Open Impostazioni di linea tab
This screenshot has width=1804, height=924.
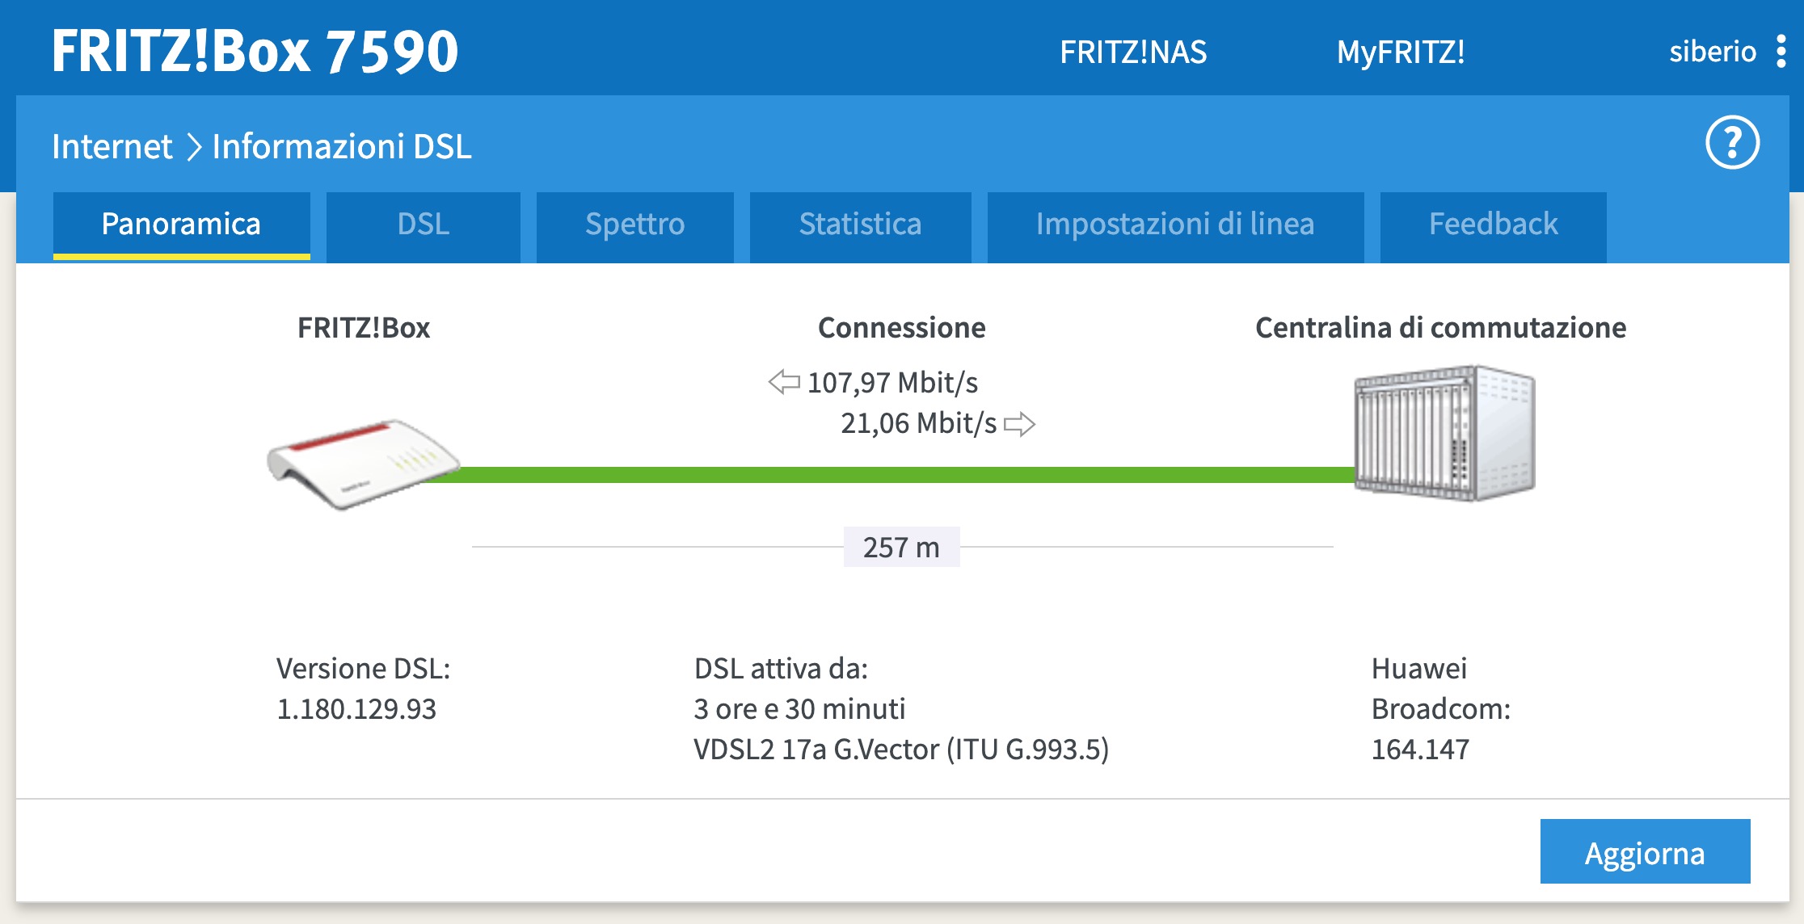[1174, 225]
